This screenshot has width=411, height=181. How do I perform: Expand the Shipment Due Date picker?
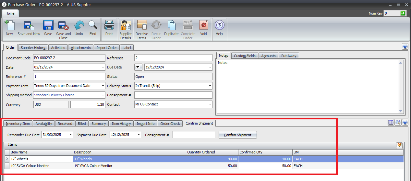coord(139,135)
